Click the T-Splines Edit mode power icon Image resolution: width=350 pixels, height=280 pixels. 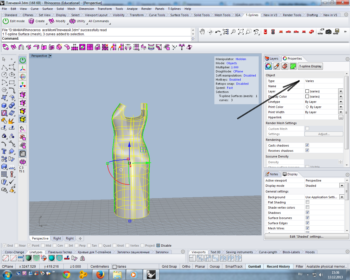6,21
